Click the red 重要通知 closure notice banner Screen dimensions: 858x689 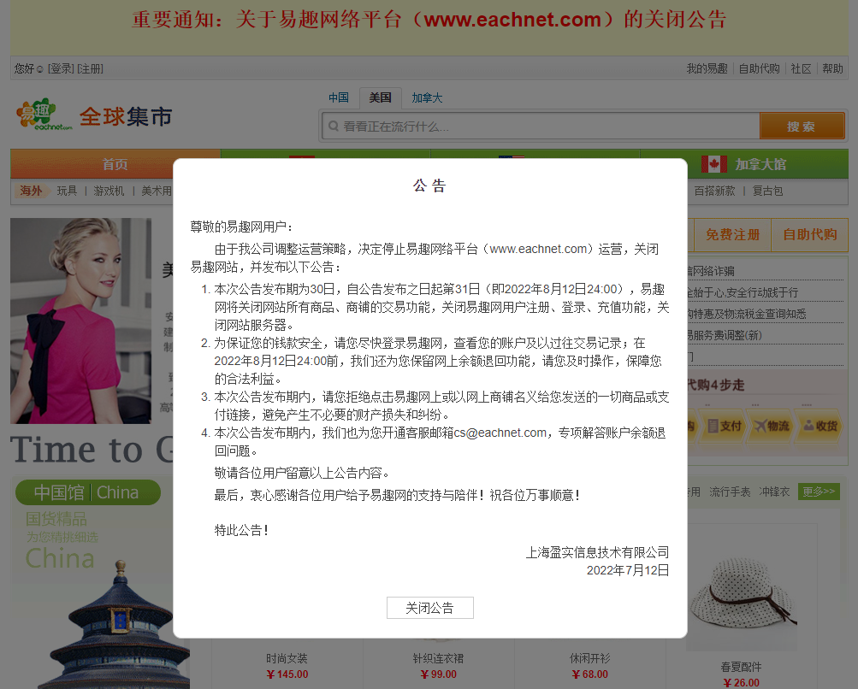pyautogui.click(x=429, y=20)
